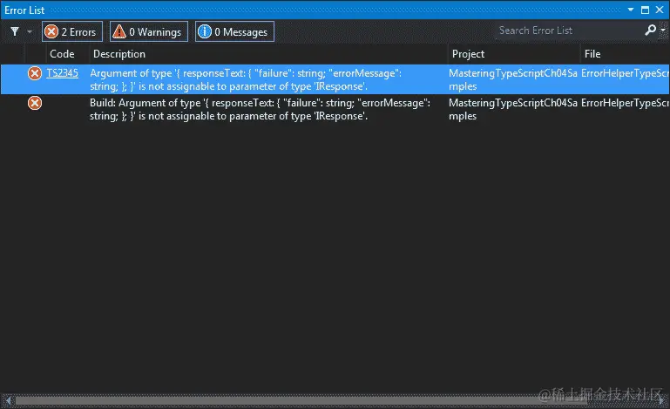This screenshot has width=670, height=409.
Task: Click the filter funnel icon
Action: (x=15, y=31)
